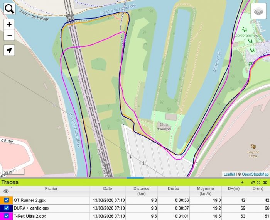Sort traces by Durée column header

point(173,189)
